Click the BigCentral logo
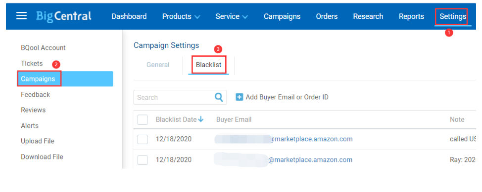The width and height of the screenshot is (482, 192). pos(64,16)
